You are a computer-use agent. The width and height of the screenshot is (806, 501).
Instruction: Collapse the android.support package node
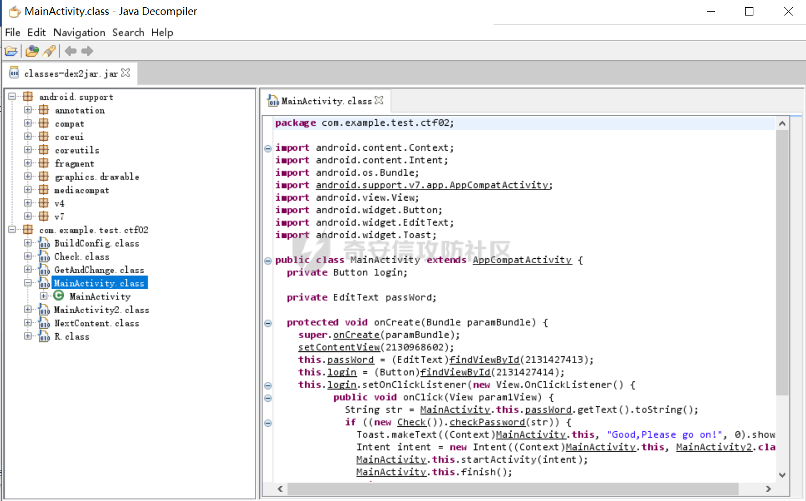[12, 96]
